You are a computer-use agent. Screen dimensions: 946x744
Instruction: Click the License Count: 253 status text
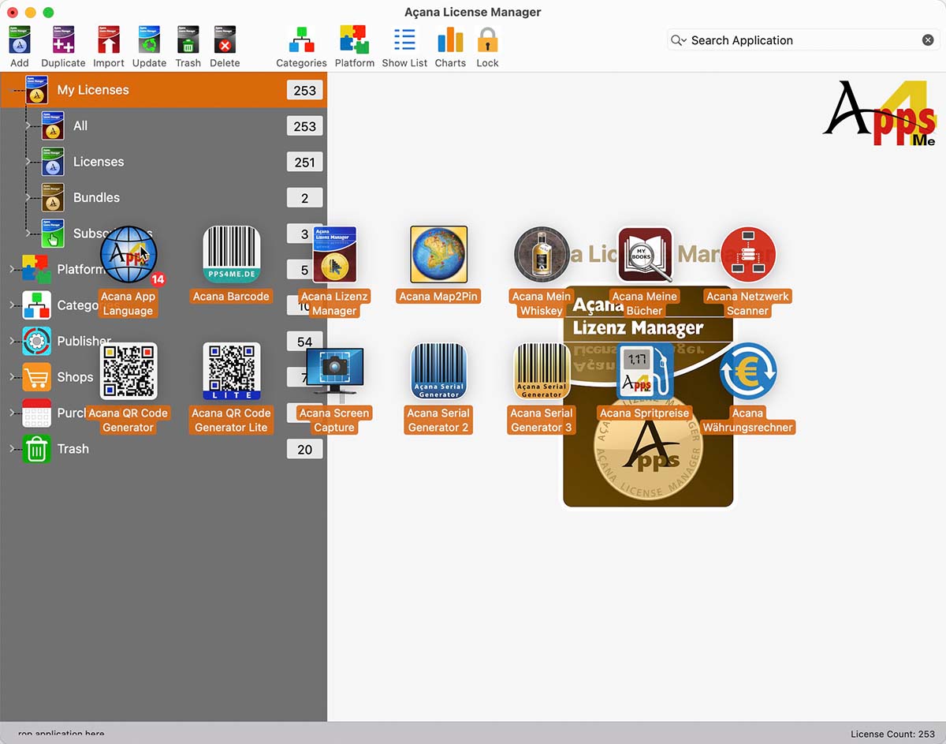click(892, 734)
